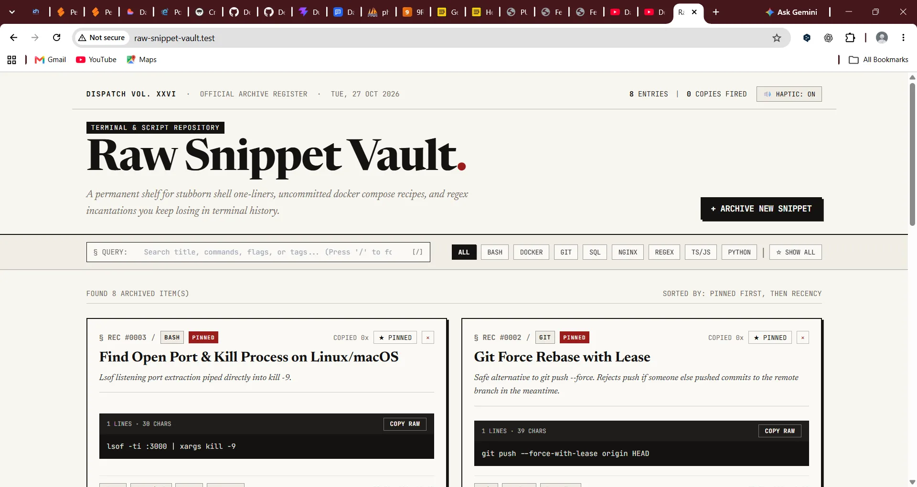Filter snippets by SQL
Screen dimensions: 917x487
(595, 252)
